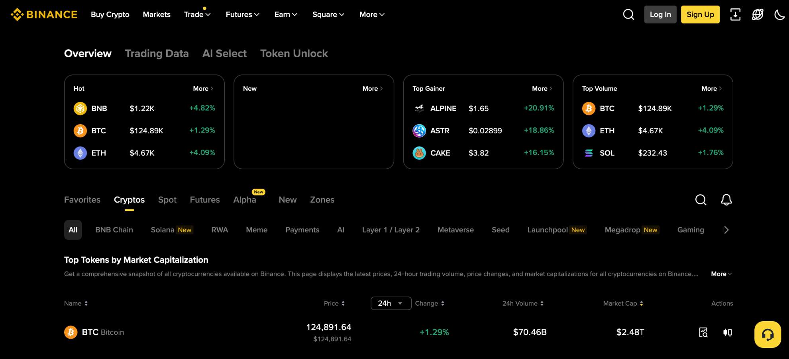Expand the Square menu in header
789x359 pixels.
point(328,14)
